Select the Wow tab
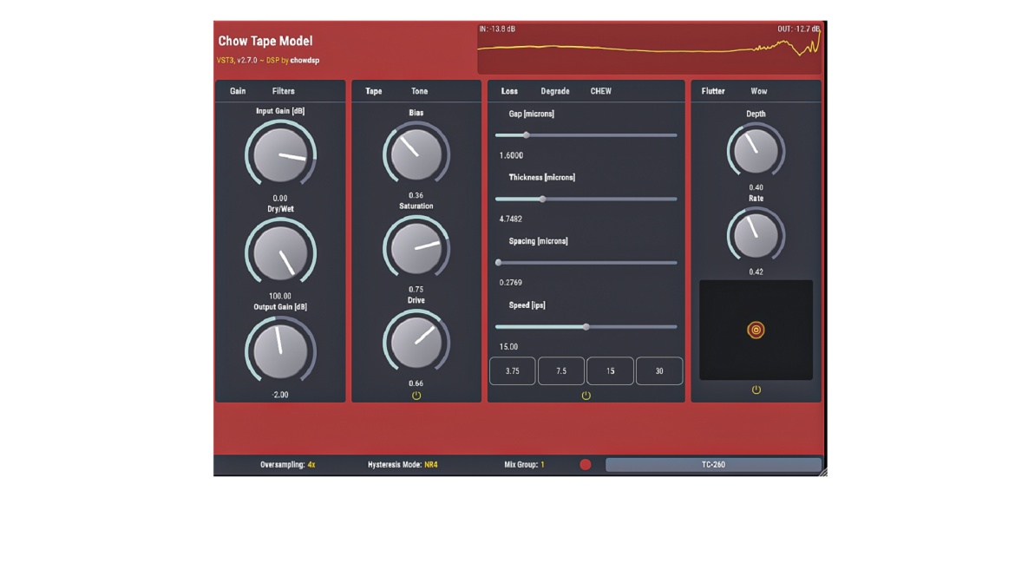The image size is (1015, 563). (x=759, y=91)
